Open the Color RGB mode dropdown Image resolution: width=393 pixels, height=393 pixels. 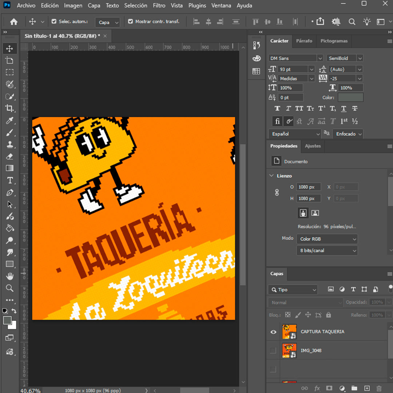point(327,239)
